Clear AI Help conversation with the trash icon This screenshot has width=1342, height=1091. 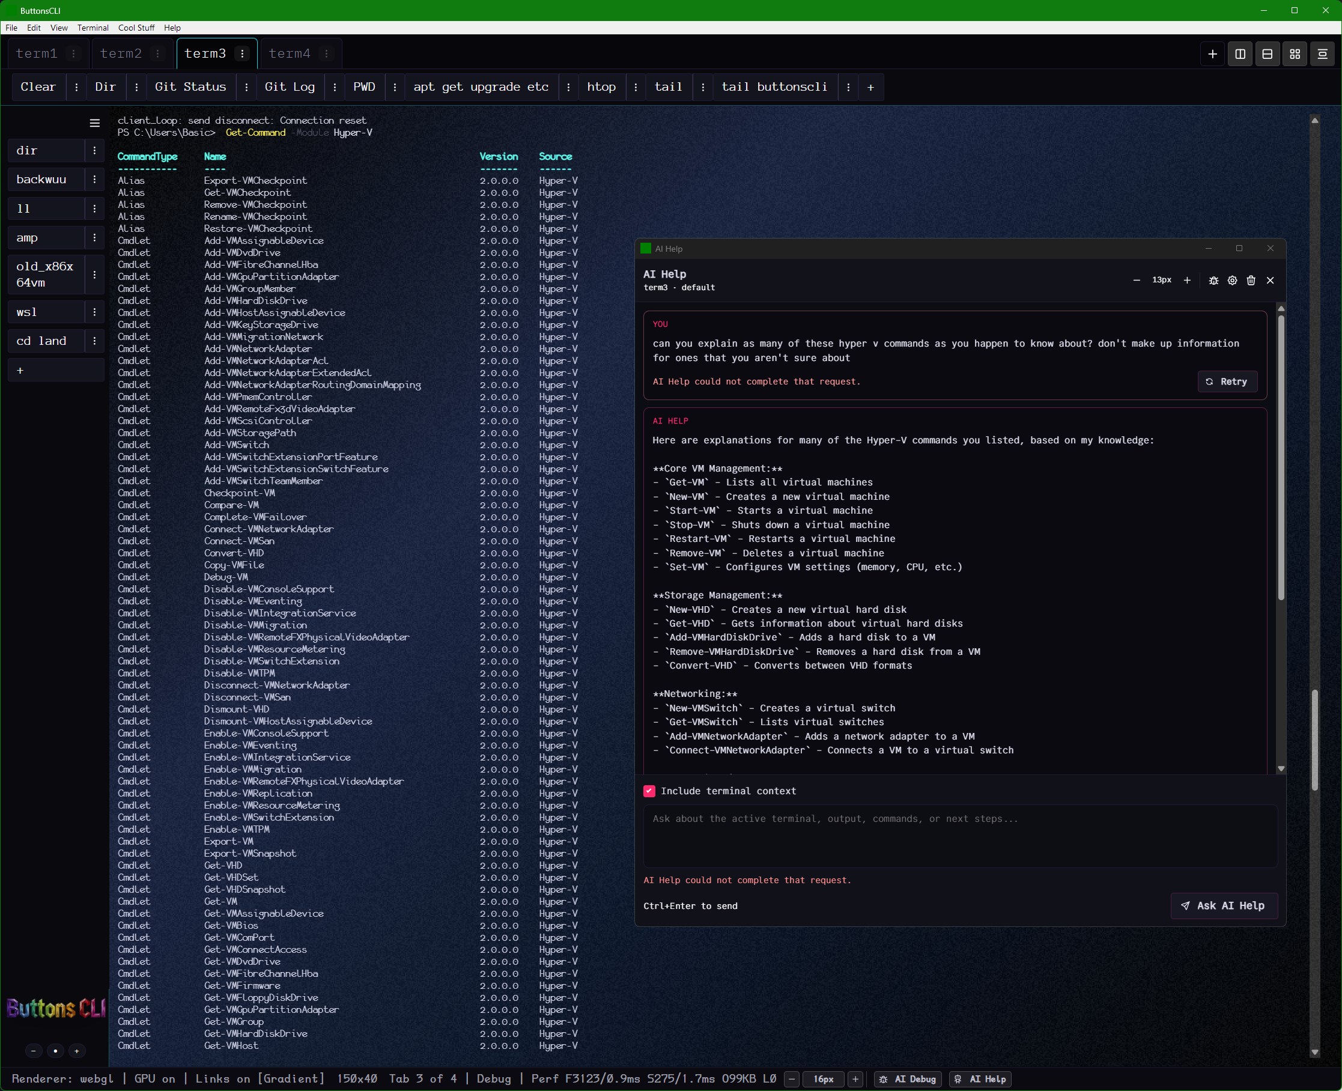(x=1251, y=281)
